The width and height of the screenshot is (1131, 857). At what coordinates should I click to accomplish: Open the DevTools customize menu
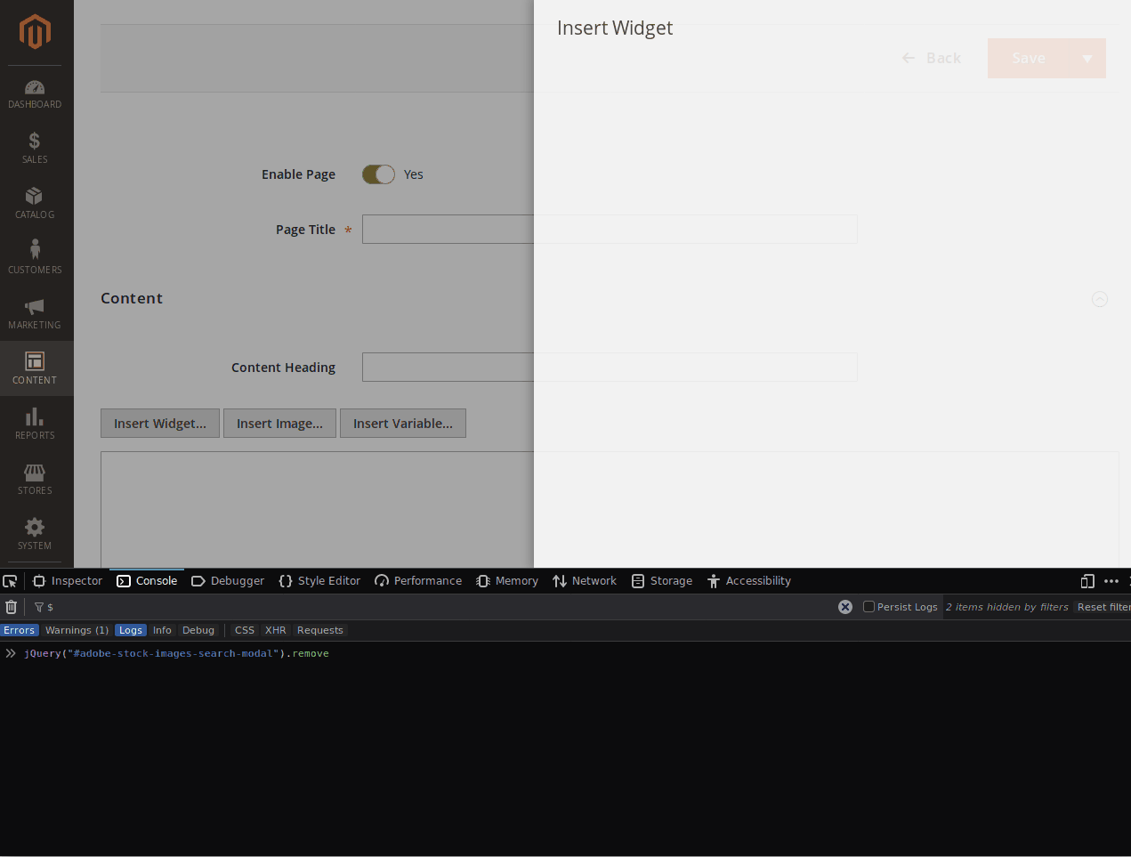1111,581
